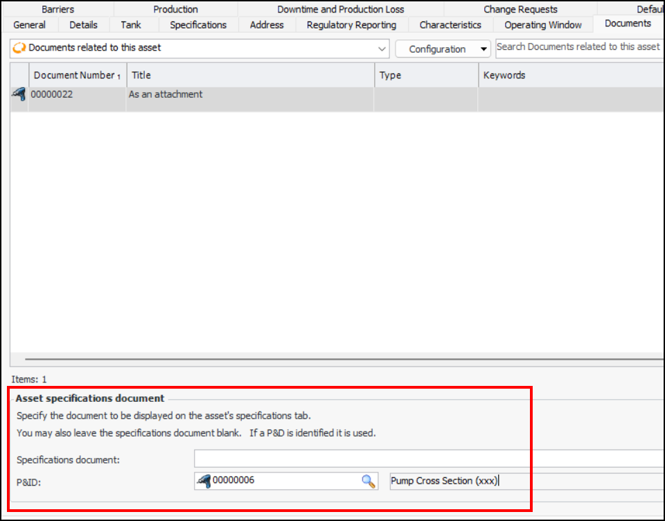Click the 'Items: 1' count label

click(x=29, y=379)
